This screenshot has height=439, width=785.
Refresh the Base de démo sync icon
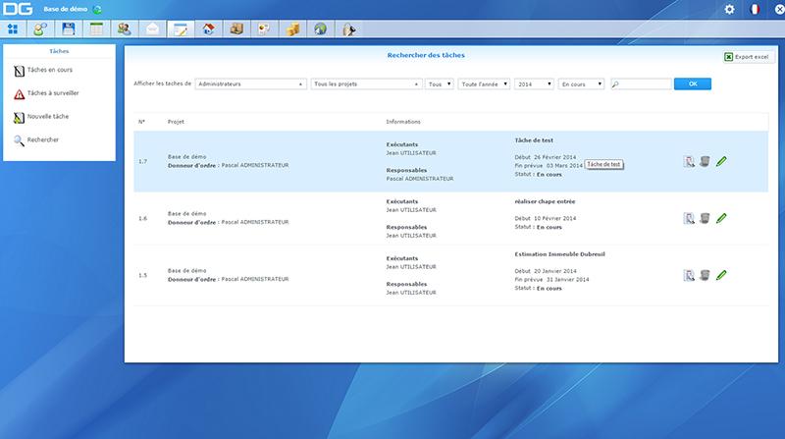click(x=97, y=10)
